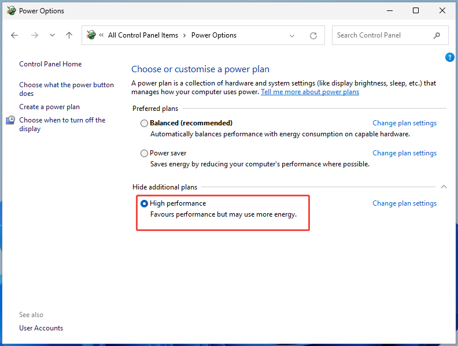Go to All Control Panel Items breadcrumb
The width and height of the screenshot is (458, 346).
[143, 35]
